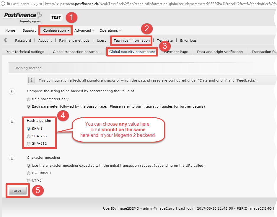Click the Last login timestamp in footer

point(206,208)
